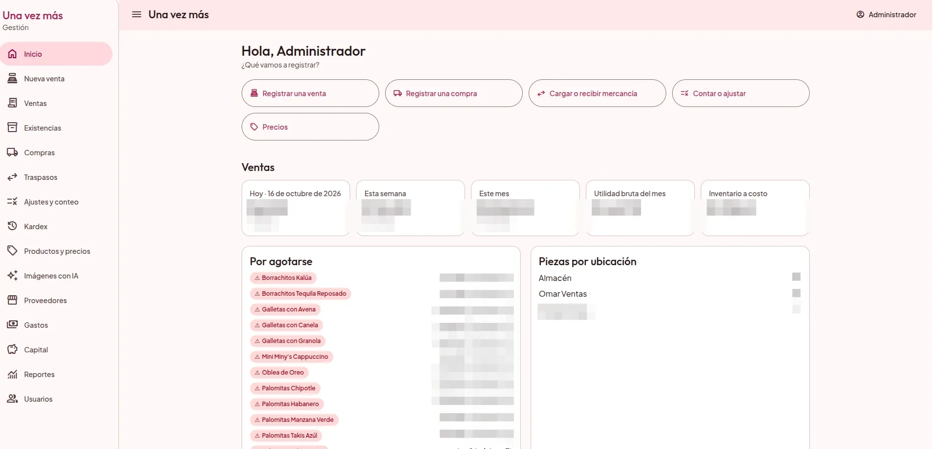The image size is (933, 449).
Task: Click the Gastos money icon
Action: click(12, 325)
